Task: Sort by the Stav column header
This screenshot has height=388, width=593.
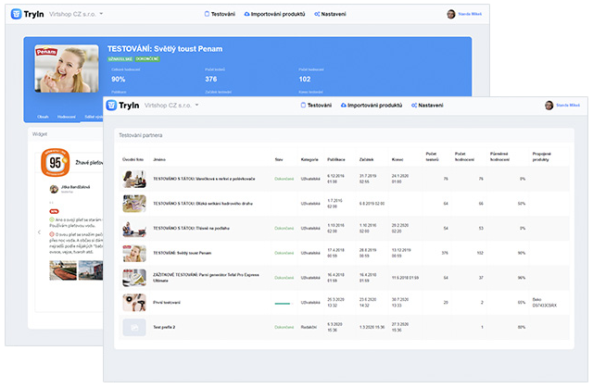Action: pyautogui.click(x=279, y=159)
